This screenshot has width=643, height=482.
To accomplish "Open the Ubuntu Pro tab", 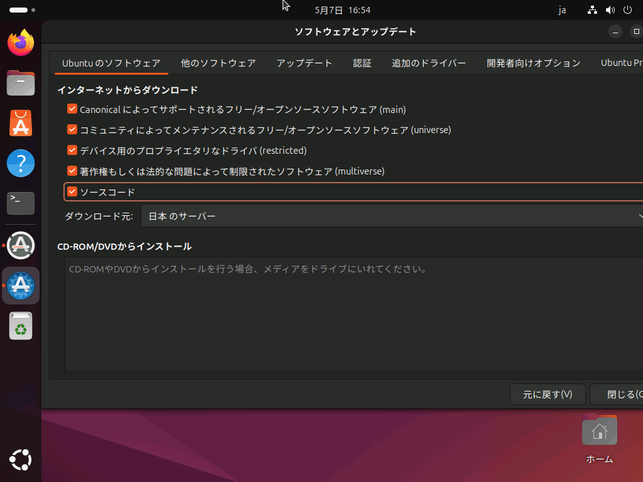I will point(621,63).
